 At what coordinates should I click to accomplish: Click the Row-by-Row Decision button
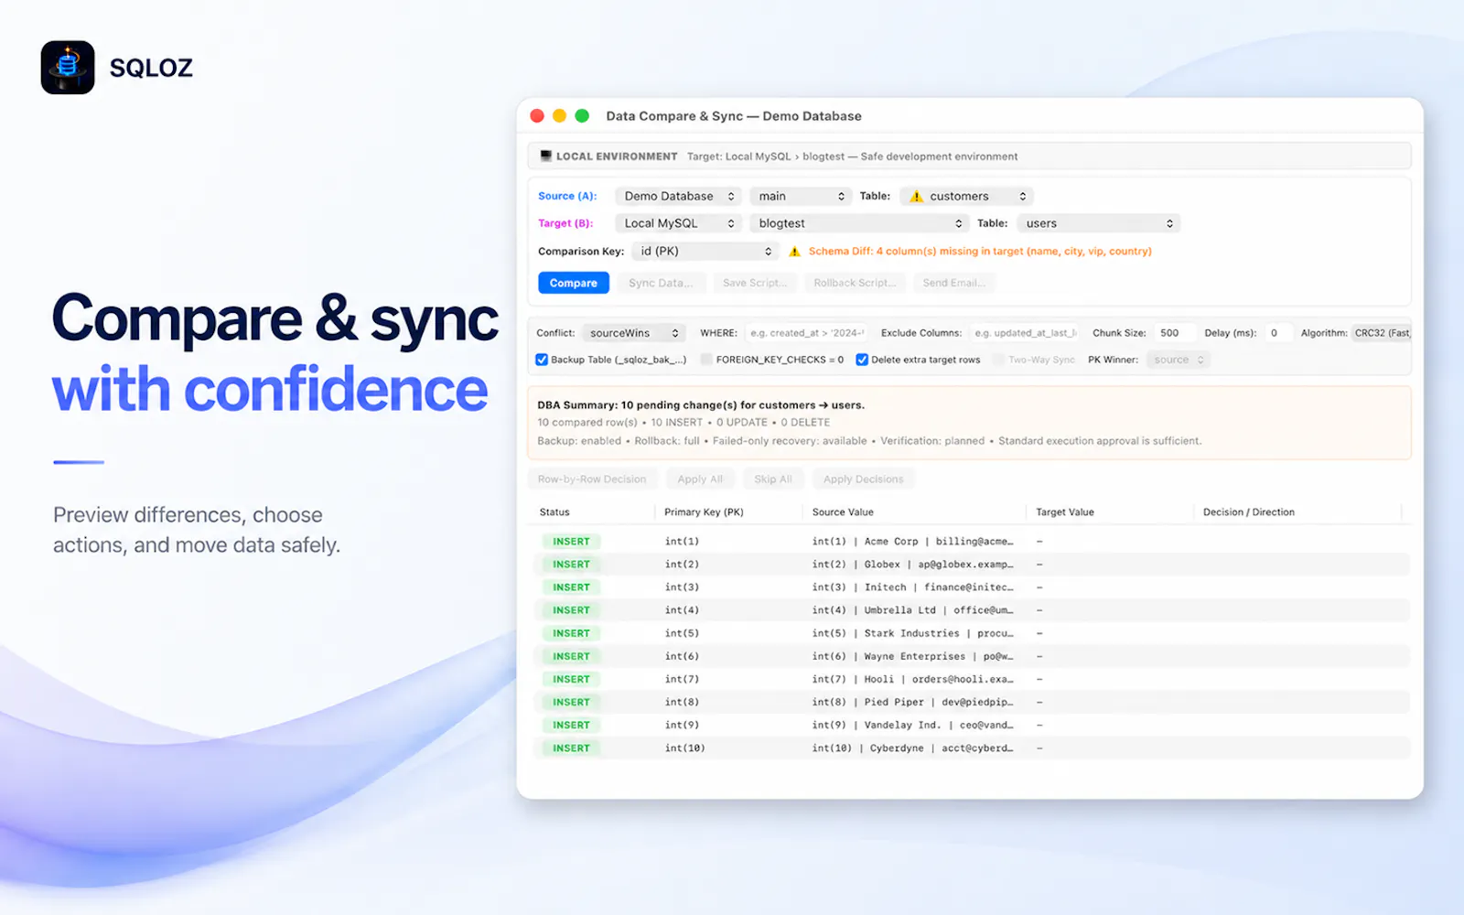(x=592, y=479)
